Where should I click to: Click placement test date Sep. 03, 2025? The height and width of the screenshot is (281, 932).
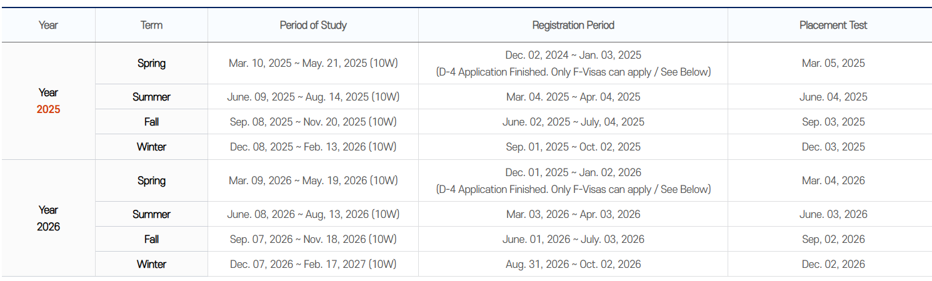[x=833, y=122]
